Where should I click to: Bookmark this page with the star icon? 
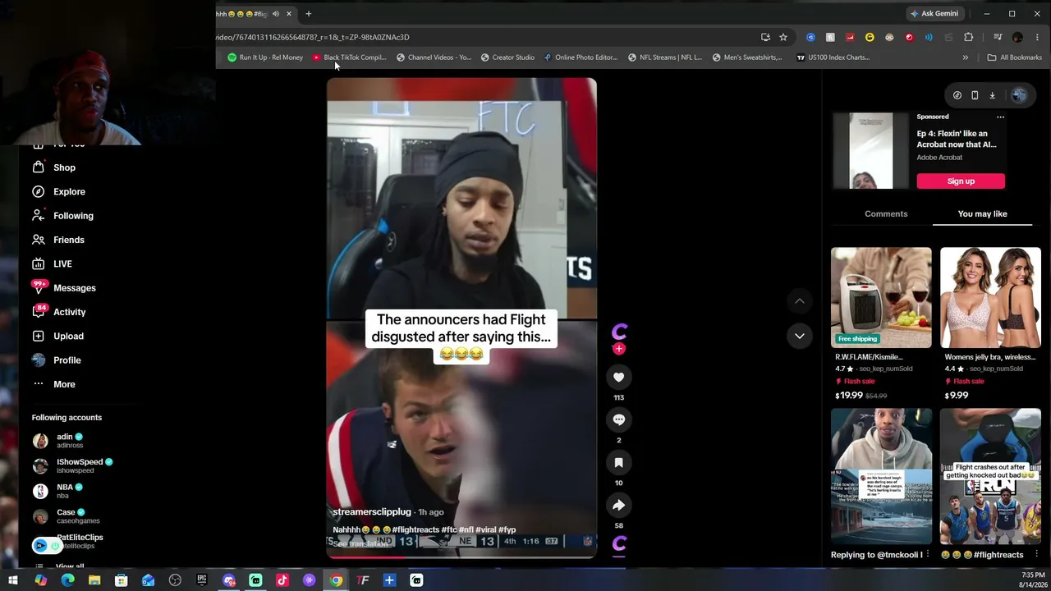pyautogui.click(x=783, y=37)
